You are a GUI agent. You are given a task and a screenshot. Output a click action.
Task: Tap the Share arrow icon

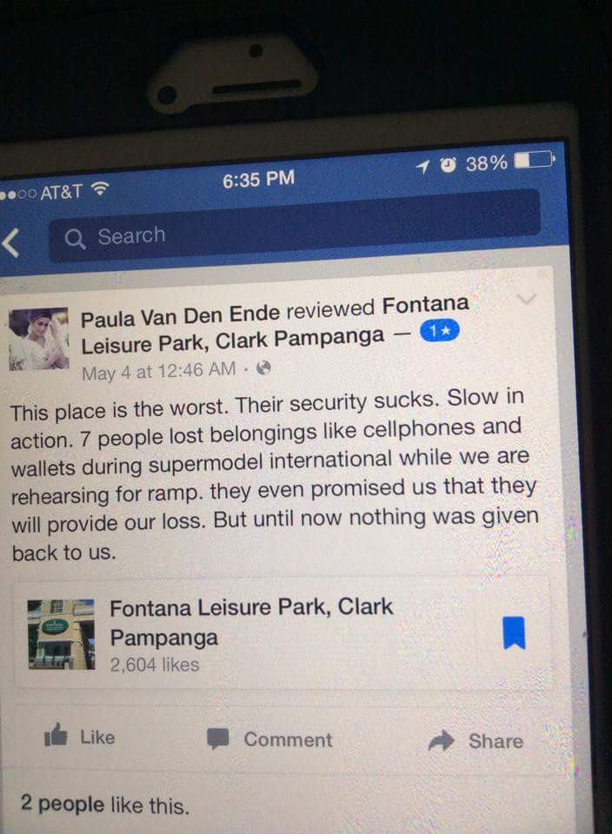click(x=441, y=740)
